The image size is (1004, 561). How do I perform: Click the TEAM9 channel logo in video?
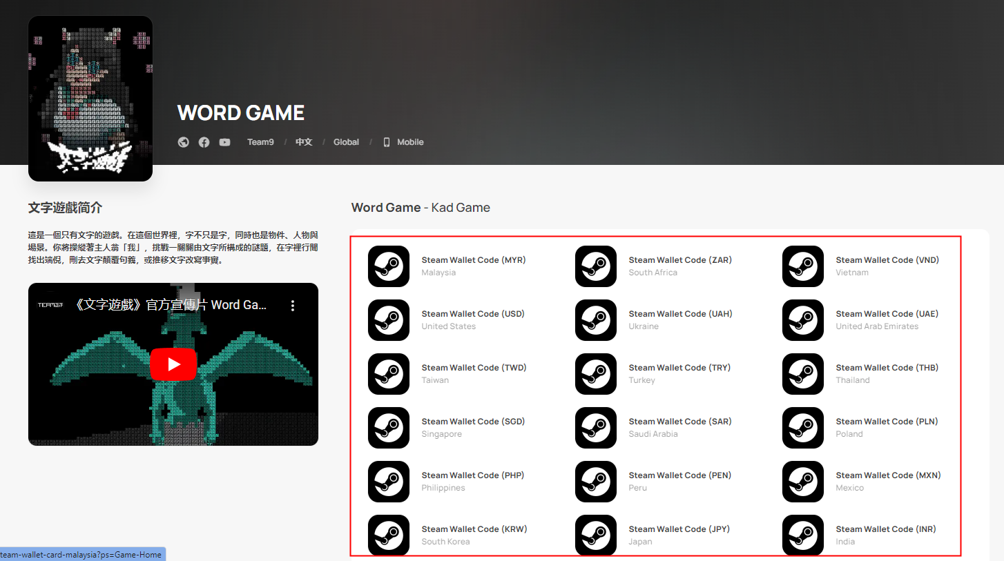point(50,304)
